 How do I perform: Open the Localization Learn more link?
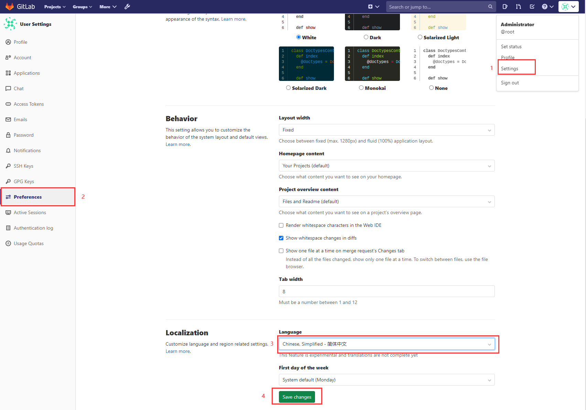pos(177,351)
